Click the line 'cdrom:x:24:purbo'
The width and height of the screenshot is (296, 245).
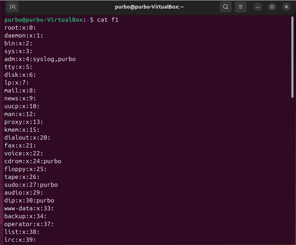click(33, 161)
